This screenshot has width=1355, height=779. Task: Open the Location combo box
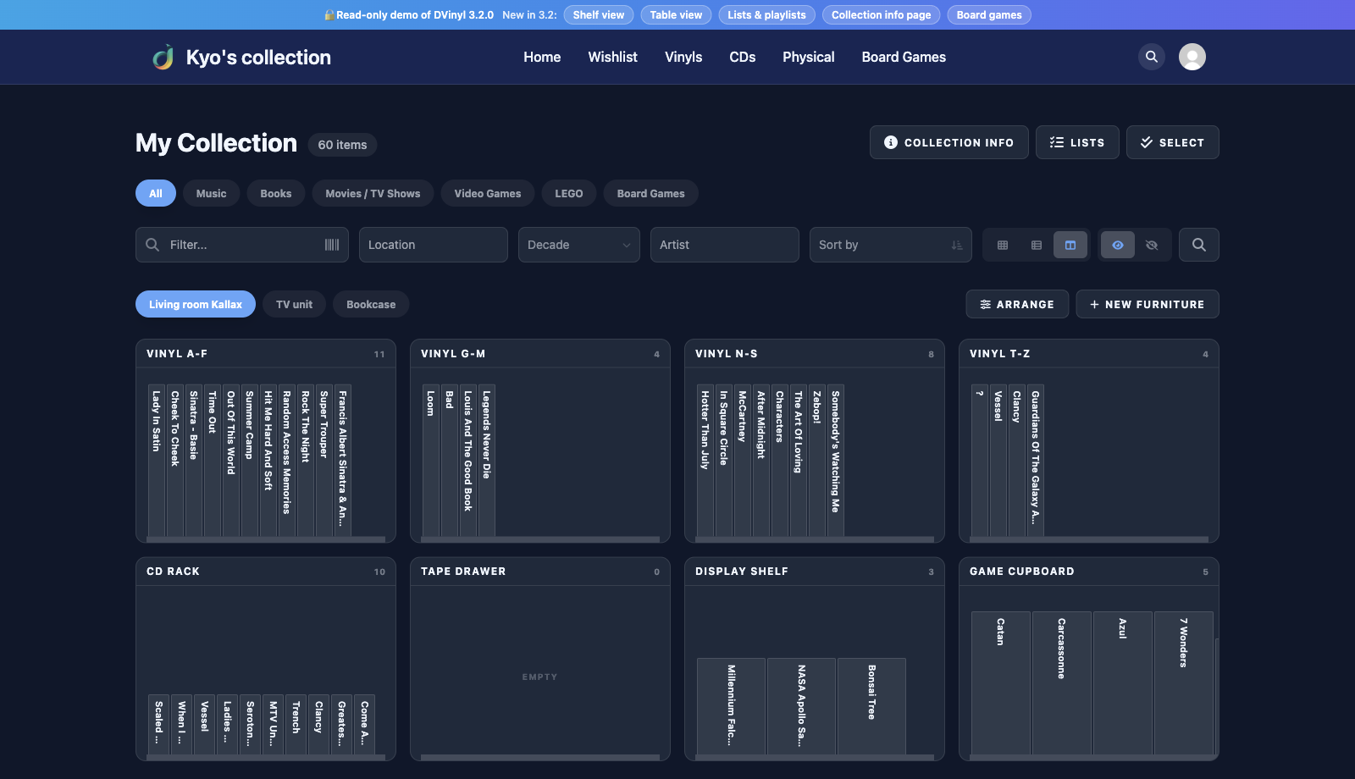434,245
